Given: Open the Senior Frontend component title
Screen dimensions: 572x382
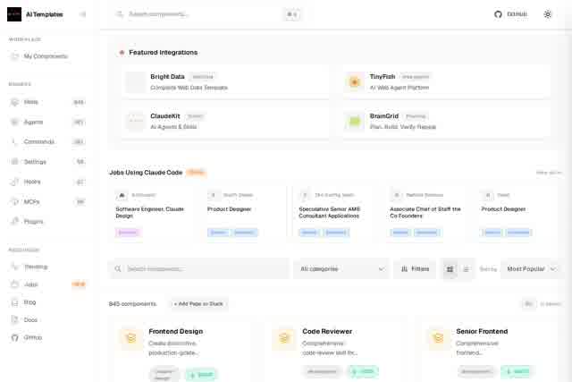Looking at the screenshot, I should point(482,331).
